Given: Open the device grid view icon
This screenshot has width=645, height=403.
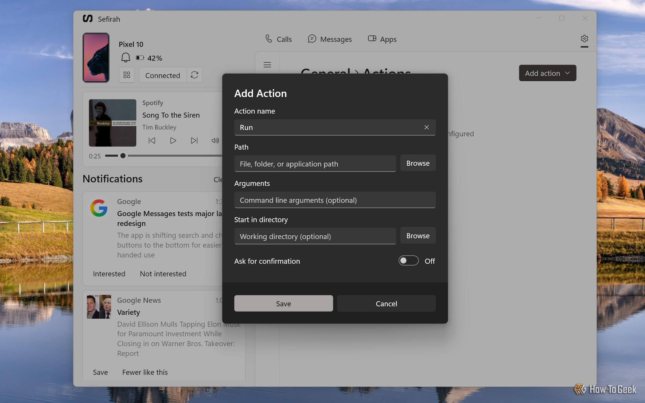Looking at the screenshot, I should [126, 75].
